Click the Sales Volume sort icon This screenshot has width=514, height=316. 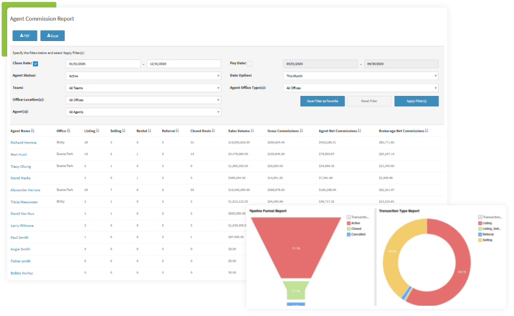(252, 131)
